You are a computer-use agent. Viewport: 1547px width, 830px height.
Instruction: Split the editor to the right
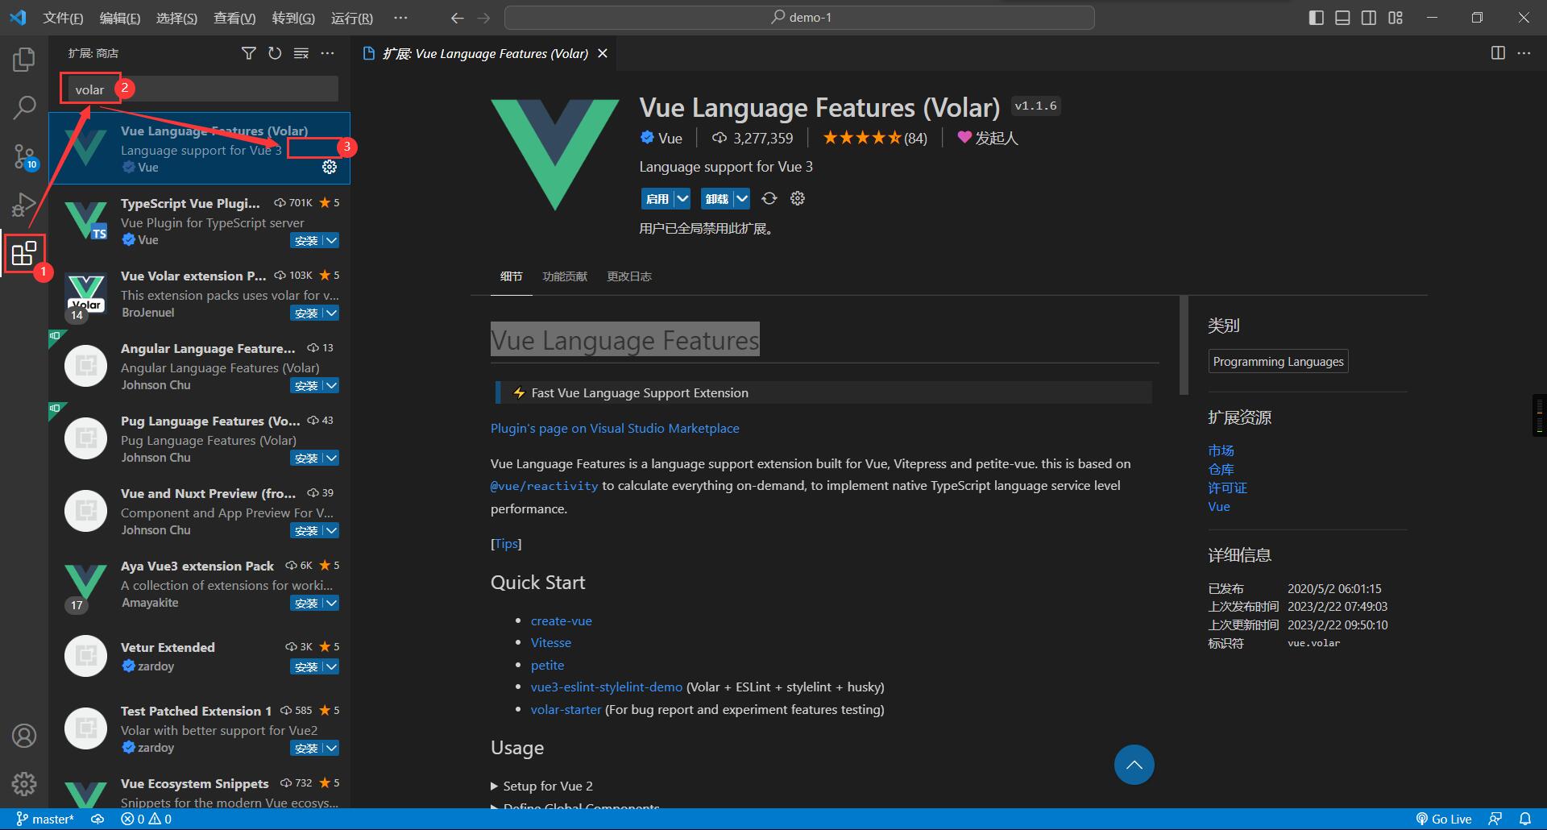1498,53
